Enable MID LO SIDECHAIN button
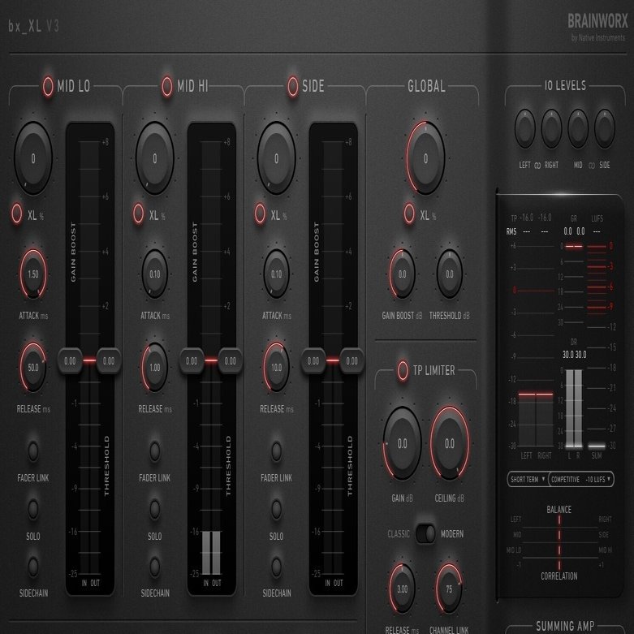This screenshot has width=634, height=634. click(x=33, y=567)
